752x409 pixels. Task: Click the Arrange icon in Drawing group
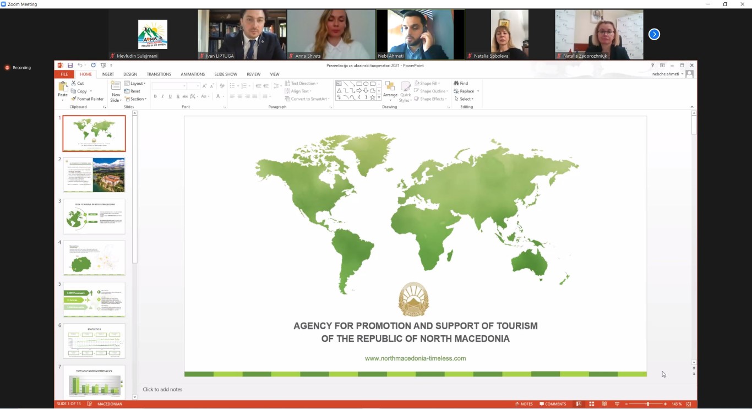(390, 87)
